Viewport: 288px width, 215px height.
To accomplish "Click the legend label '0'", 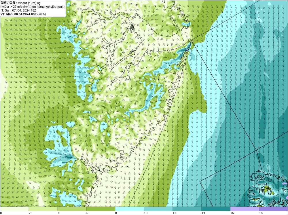I will 1,213.
